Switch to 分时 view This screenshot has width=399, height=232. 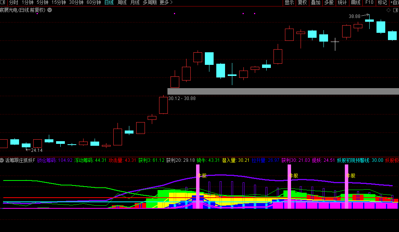[14, 3]
